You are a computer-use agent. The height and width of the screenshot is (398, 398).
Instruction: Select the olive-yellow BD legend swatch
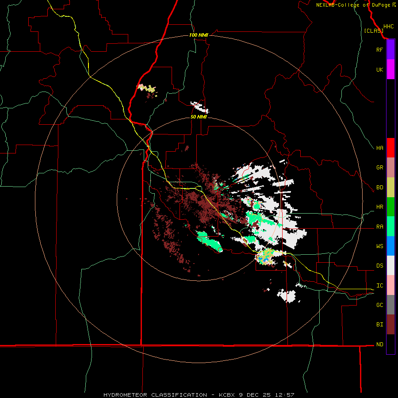coord(390,188)
